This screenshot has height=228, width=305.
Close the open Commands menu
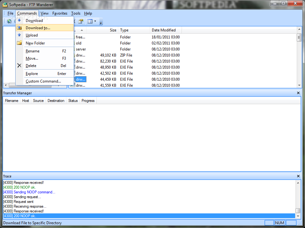[x=27, y=13]
